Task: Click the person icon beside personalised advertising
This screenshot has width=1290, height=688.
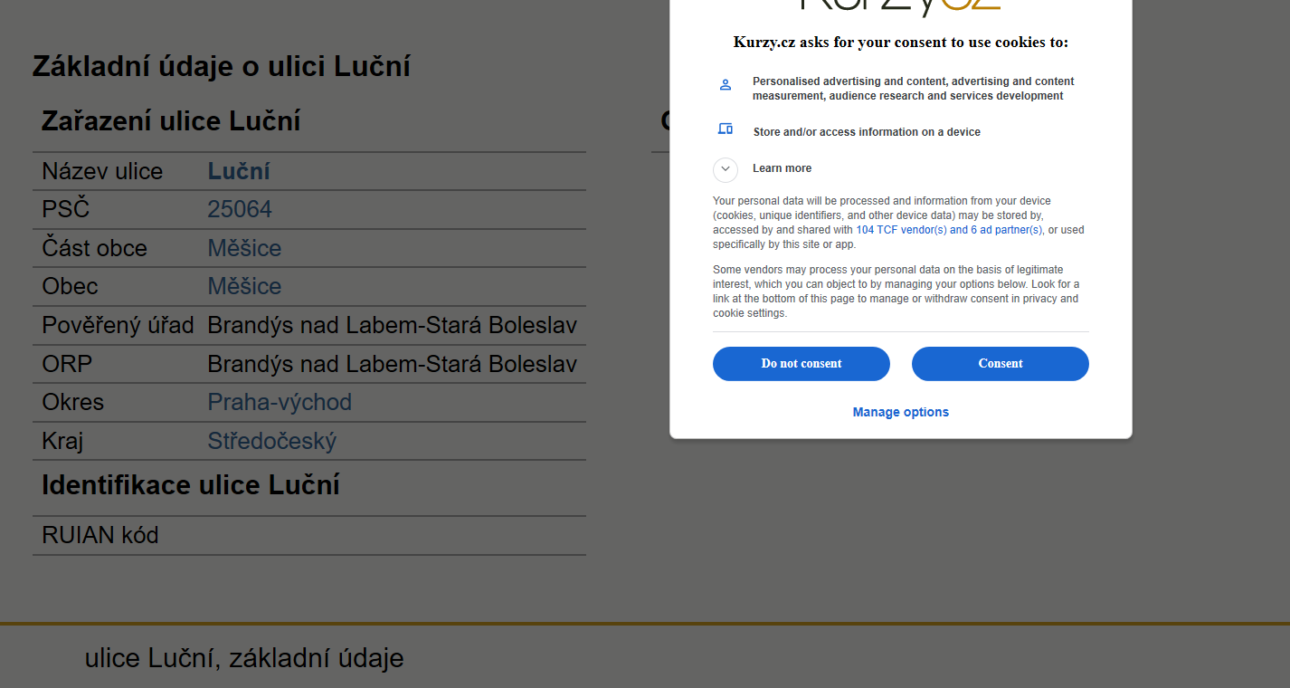Action: click(x=725, y=84)
